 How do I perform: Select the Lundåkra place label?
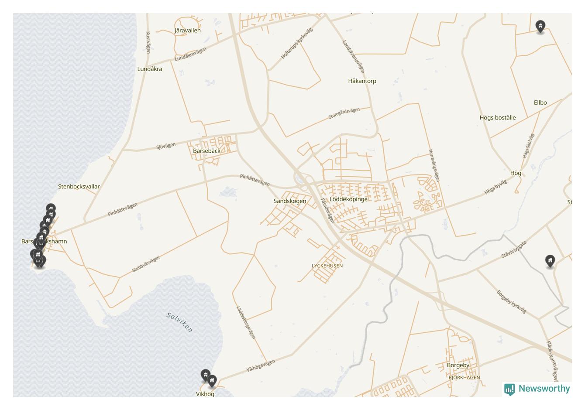pyautogui.click(x=150, y=69)
